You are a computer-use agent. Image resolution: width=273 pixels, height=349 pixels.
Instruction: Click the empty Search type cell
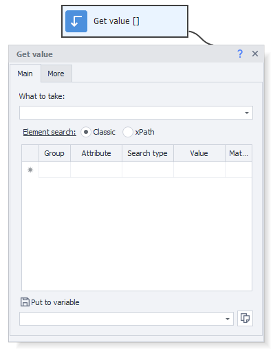pyautogui.click(x=148, y=170)
